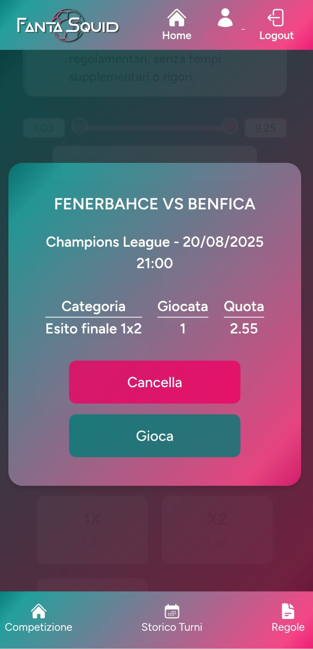This screenshot has height=649, width=313.
Task: Confirm the bet with Gioca
Action: click(155, 435)
